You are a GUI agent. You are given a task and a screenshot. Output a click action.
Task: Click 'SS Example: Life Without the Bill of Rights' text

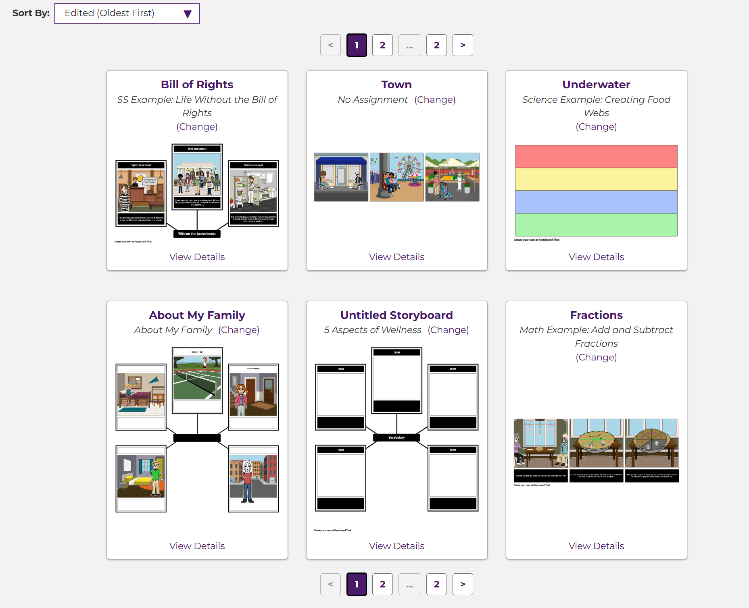(x=197, y=106)
